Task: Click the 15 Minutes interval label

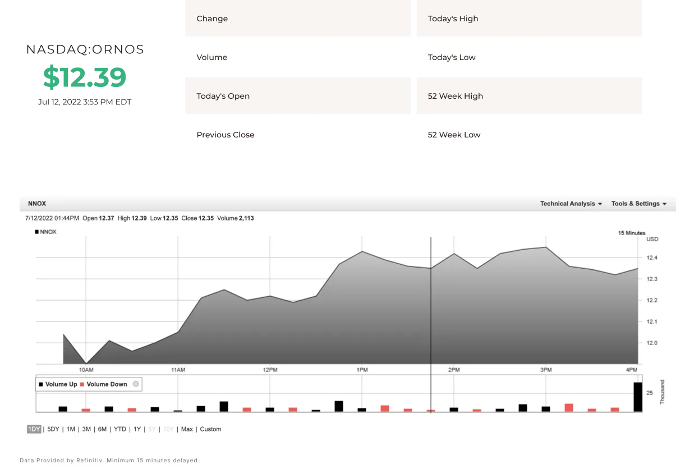Action: click(x=632, y=233)
